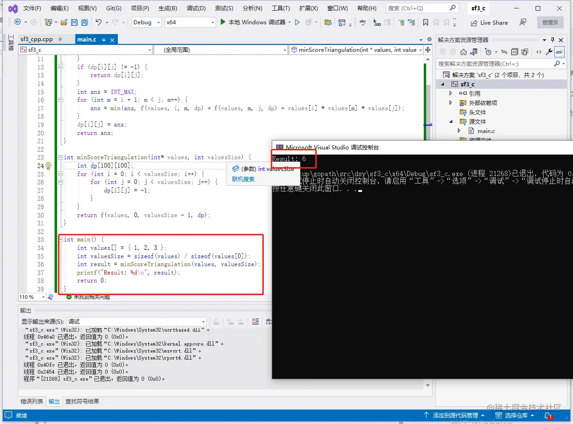Click pending changes filter clock icon

488,52
